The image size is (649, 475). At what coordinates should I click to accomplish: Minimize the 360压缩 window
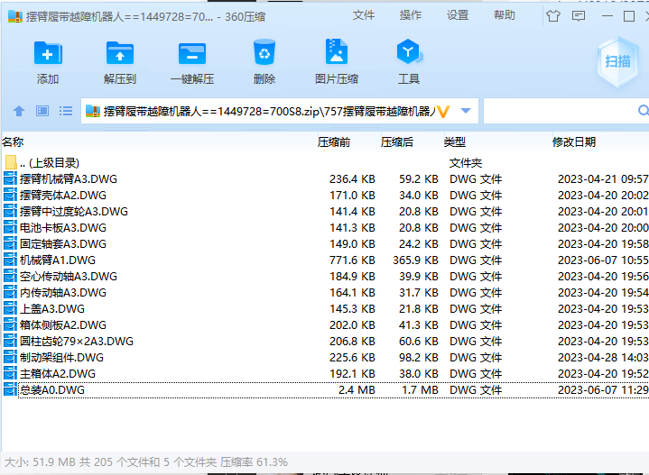tap(607, 16)
